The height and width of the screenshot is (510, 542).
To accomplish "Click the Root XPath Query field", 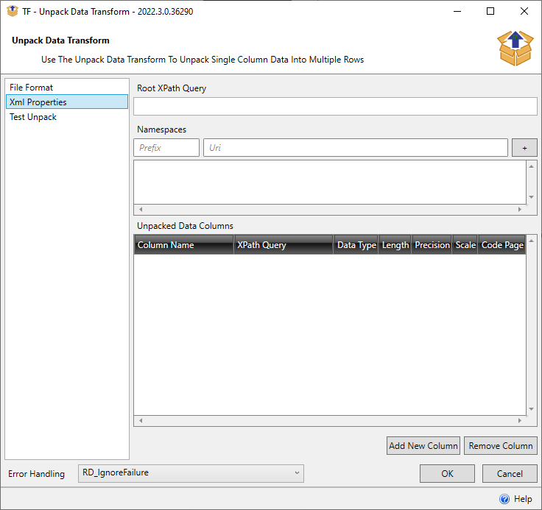I will pyautogui.click(x=335, y=107).
